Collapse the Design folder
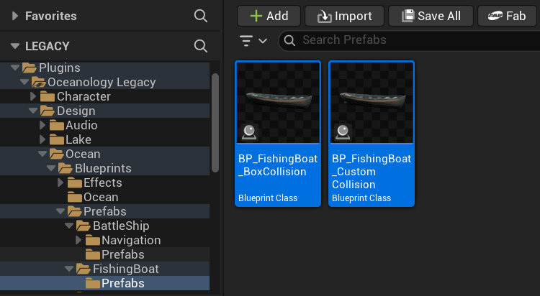 coord(33,111)
